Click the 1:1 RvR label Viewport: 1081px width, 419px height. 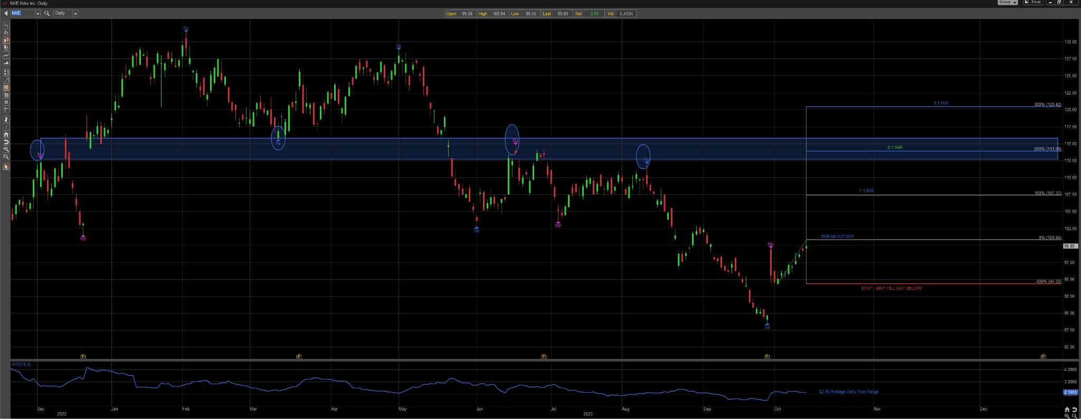point(866,191)
